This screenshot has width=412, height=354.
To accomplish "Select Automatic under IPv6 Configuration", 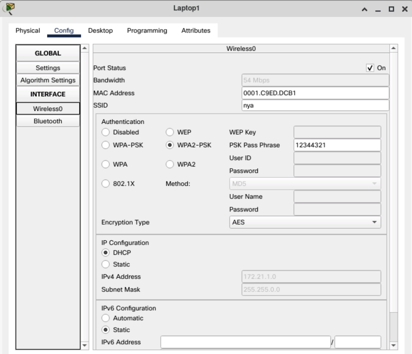I will click(x=106, y=318).
